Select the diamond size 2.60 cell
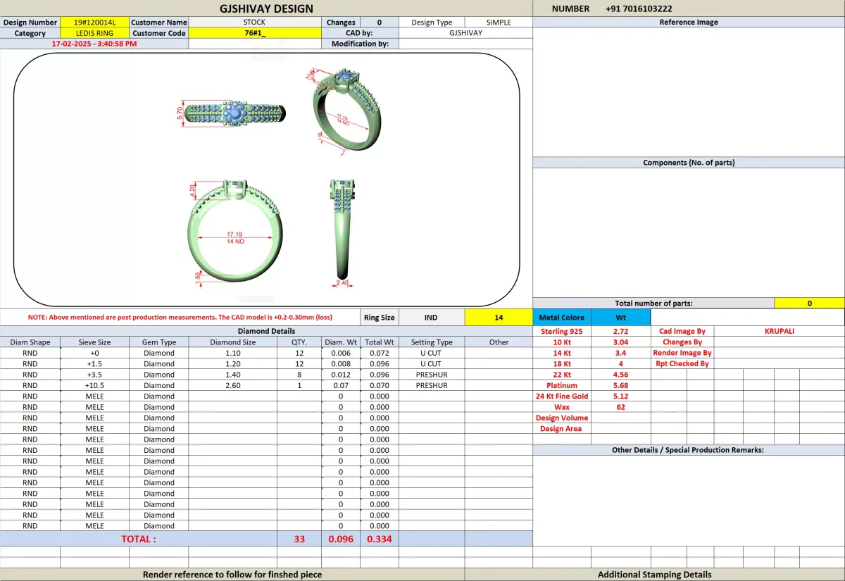 pos(232,385)
